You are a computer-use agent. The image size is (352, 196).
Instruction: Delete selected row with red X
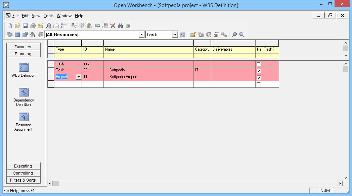point(113,26)
